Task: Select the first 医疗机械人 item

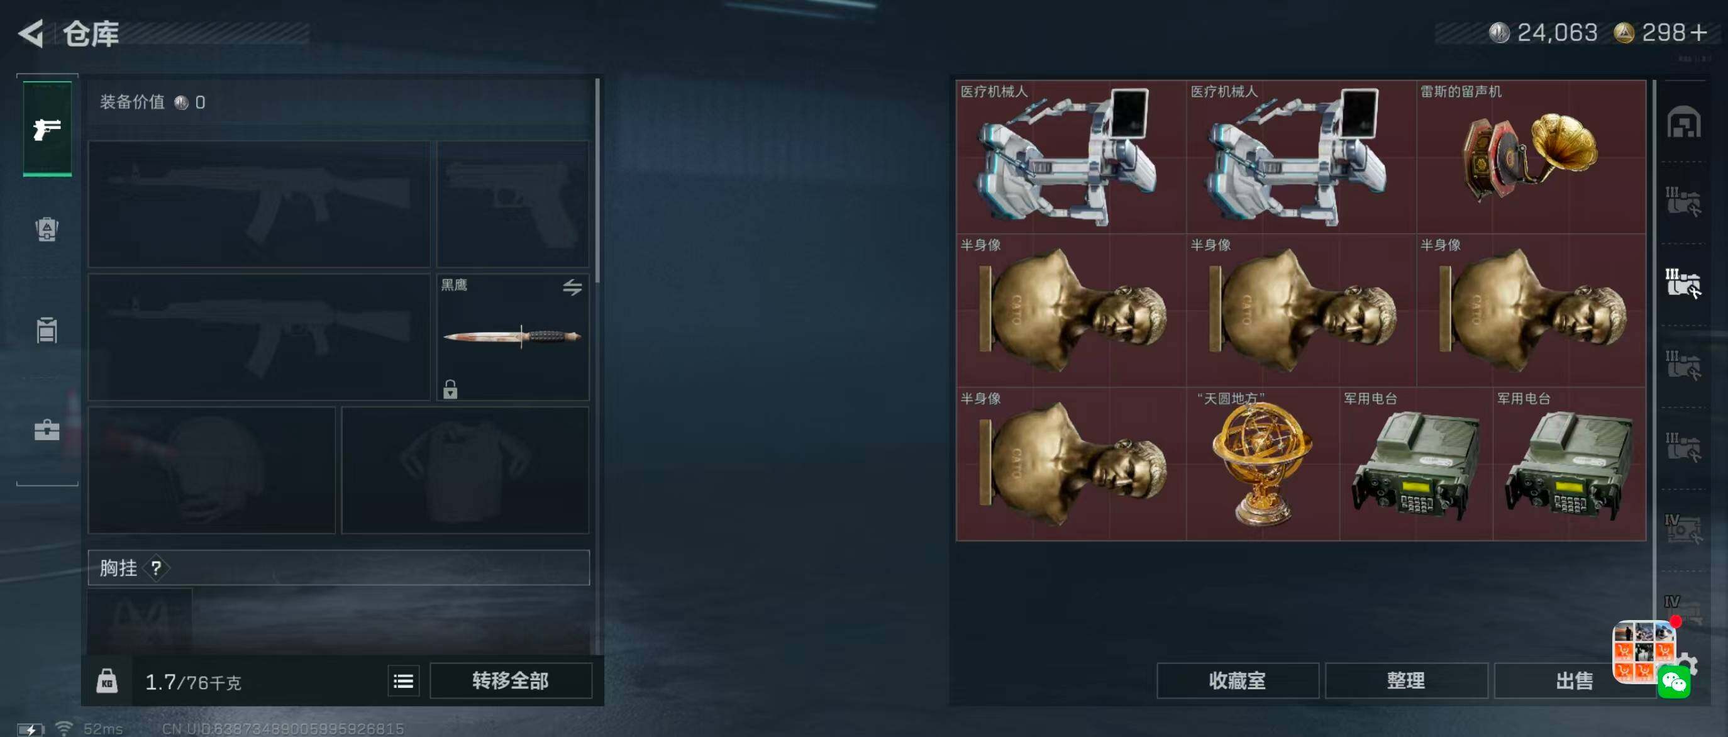Action: (1072, 157)
